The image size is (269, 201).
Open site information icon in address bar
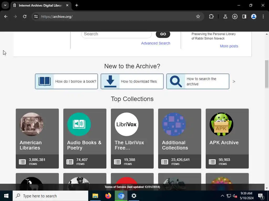tap(36, 16)
